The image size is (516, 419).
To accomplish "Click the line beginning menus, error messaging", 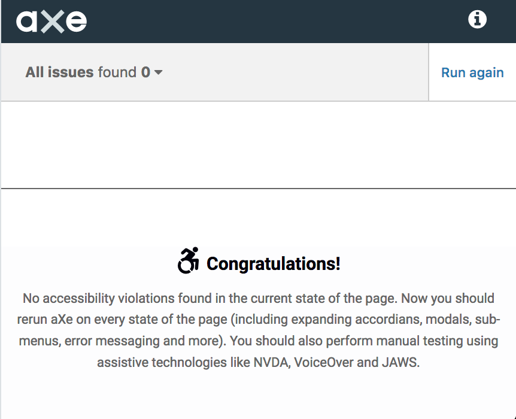I will point(259,341).
